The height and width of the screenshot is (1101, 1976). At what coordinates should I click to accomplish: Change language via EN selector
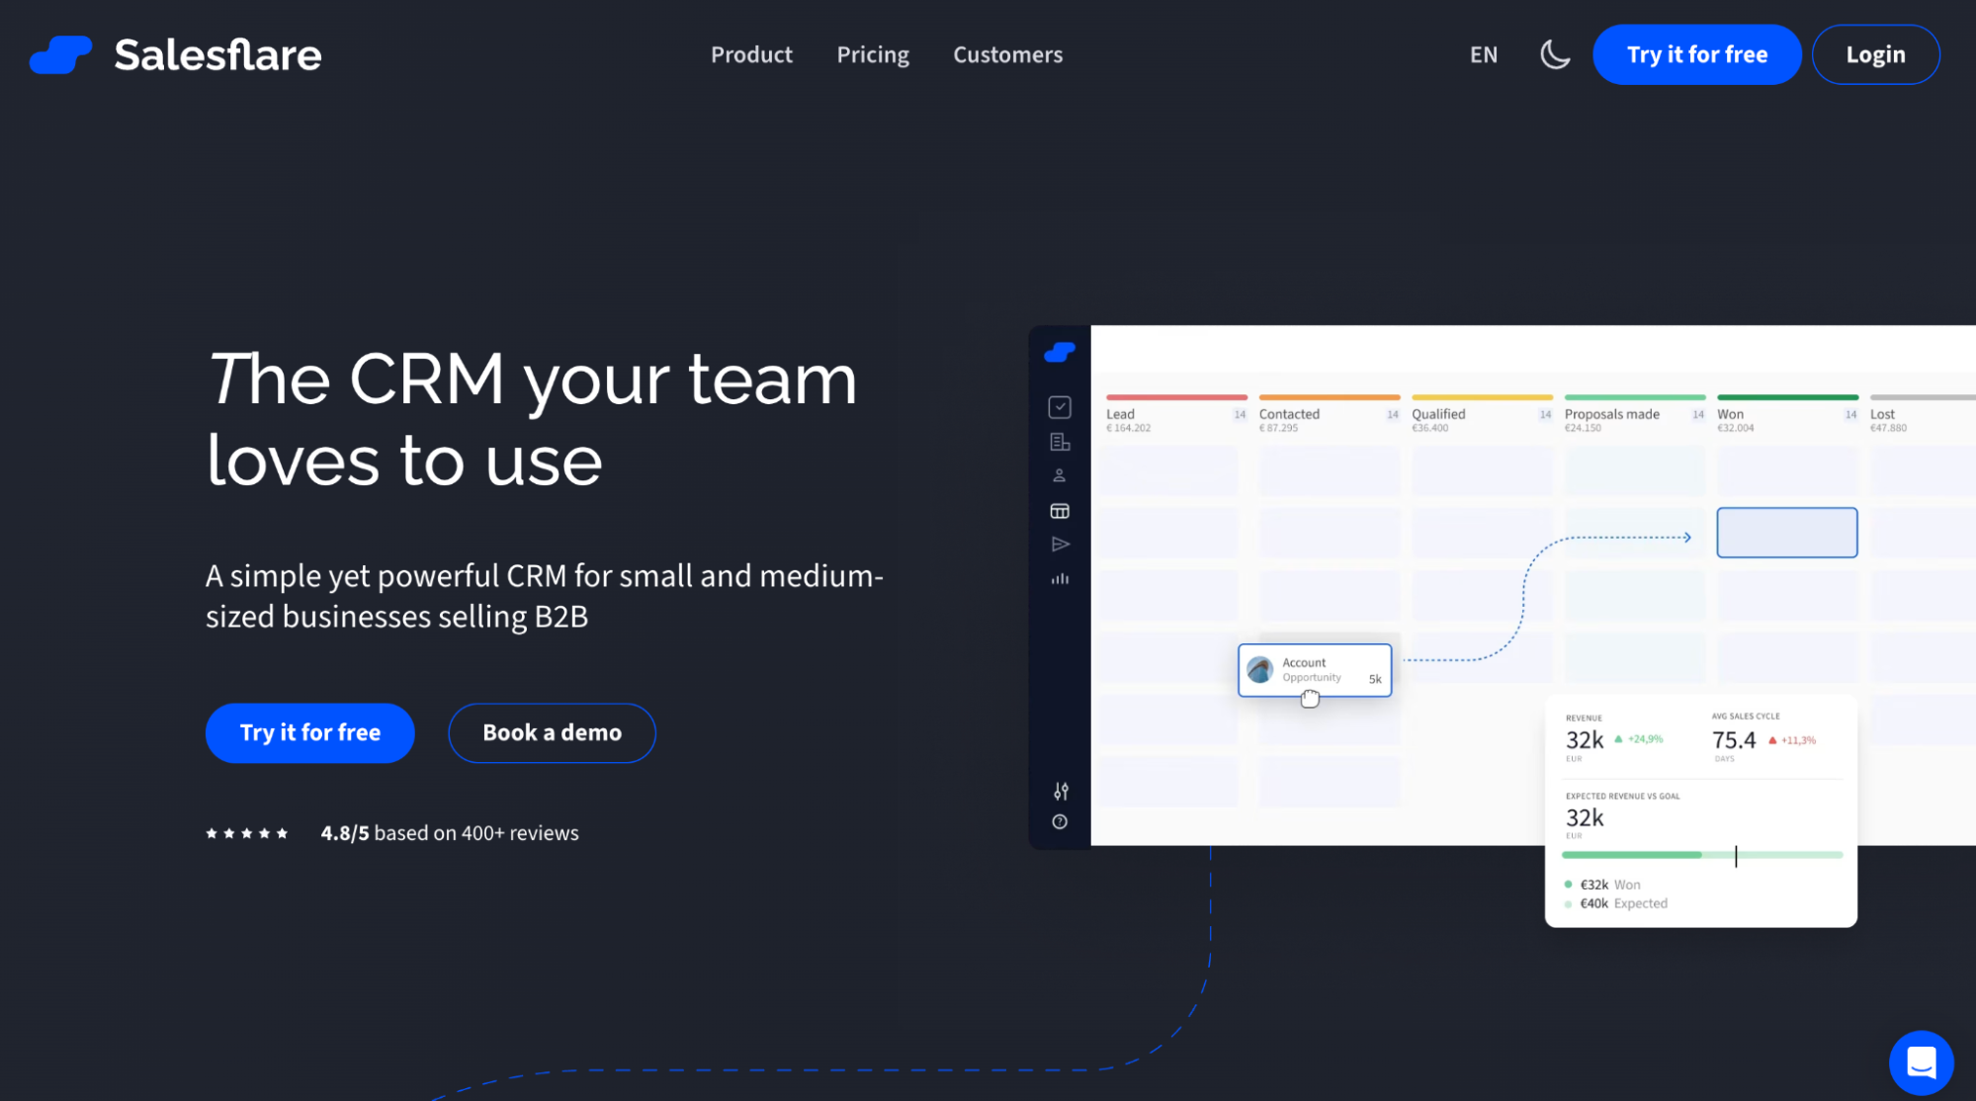click(x=1483, y=54)
